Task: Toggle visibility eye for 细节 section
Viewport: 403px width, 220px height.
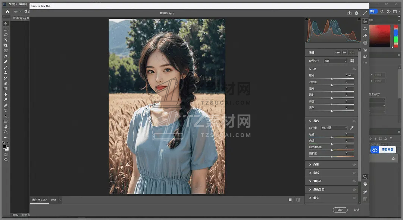Action: (x=354, y=198)
